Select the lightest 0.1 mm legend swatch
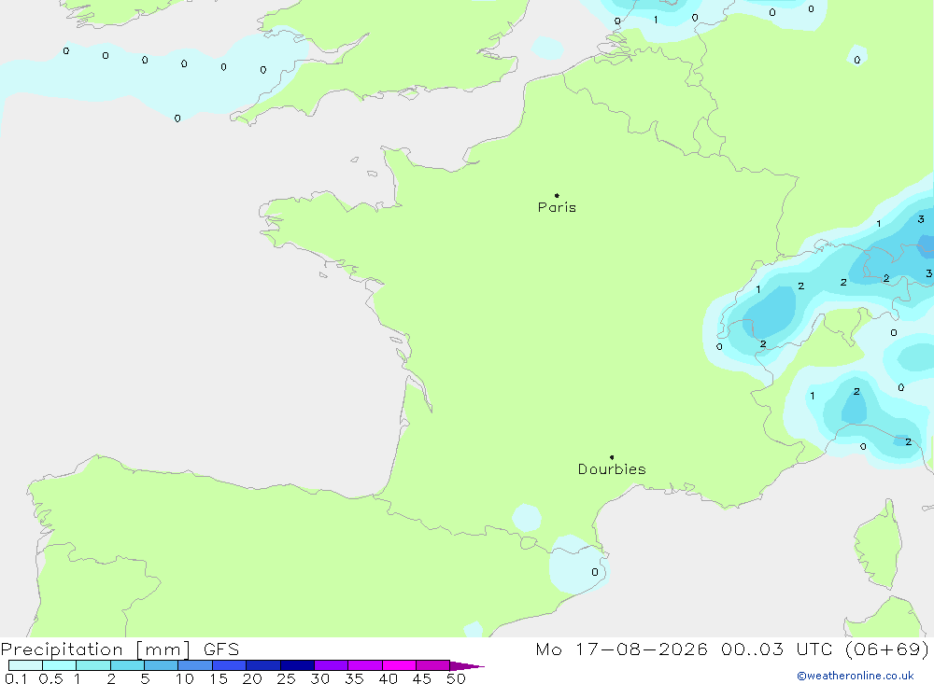The height and width of the screenshot is (684, 934). [25, 665]
